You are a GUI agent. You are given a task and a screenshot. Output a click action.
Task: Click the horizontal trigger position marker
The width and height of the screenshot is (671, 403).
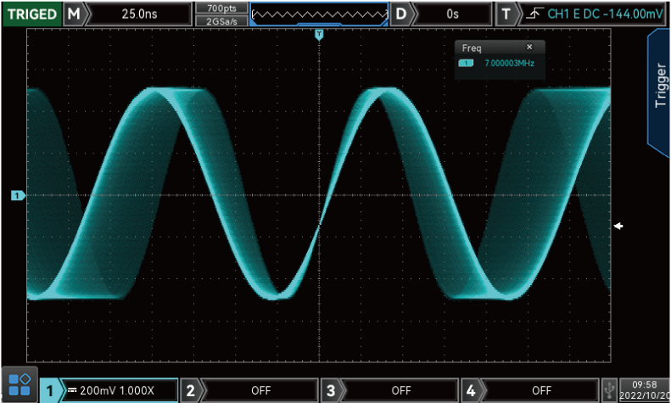[319, 35]
